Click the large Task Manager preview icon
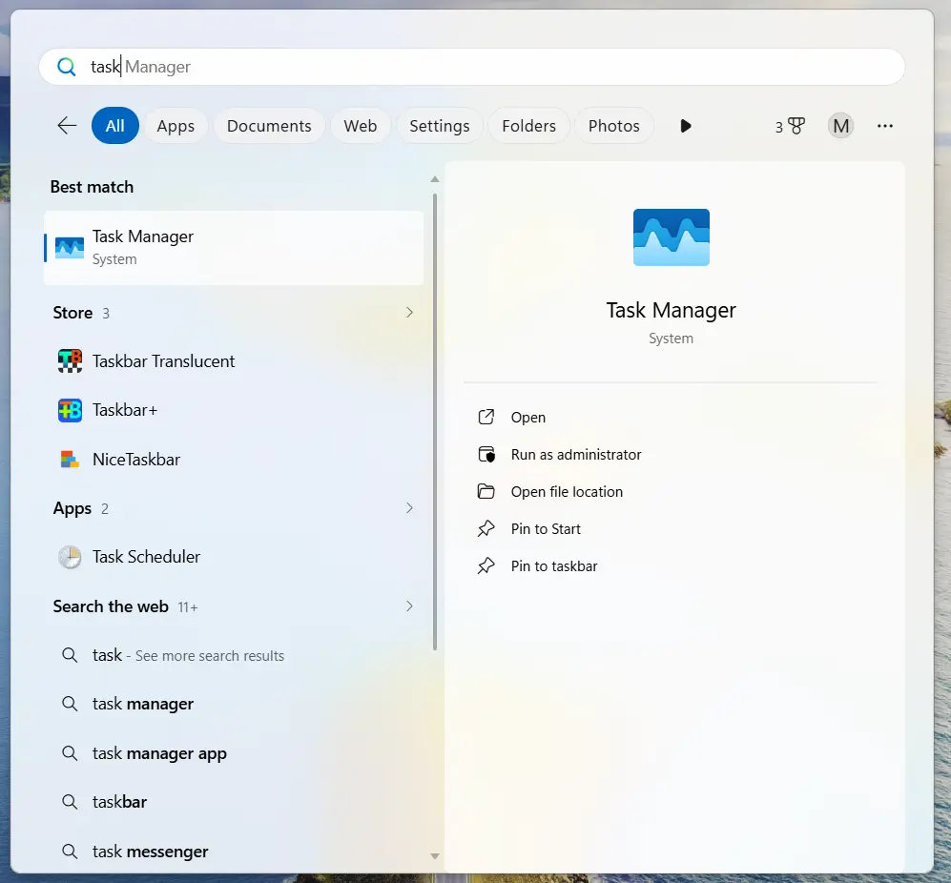 coord(671,237)
